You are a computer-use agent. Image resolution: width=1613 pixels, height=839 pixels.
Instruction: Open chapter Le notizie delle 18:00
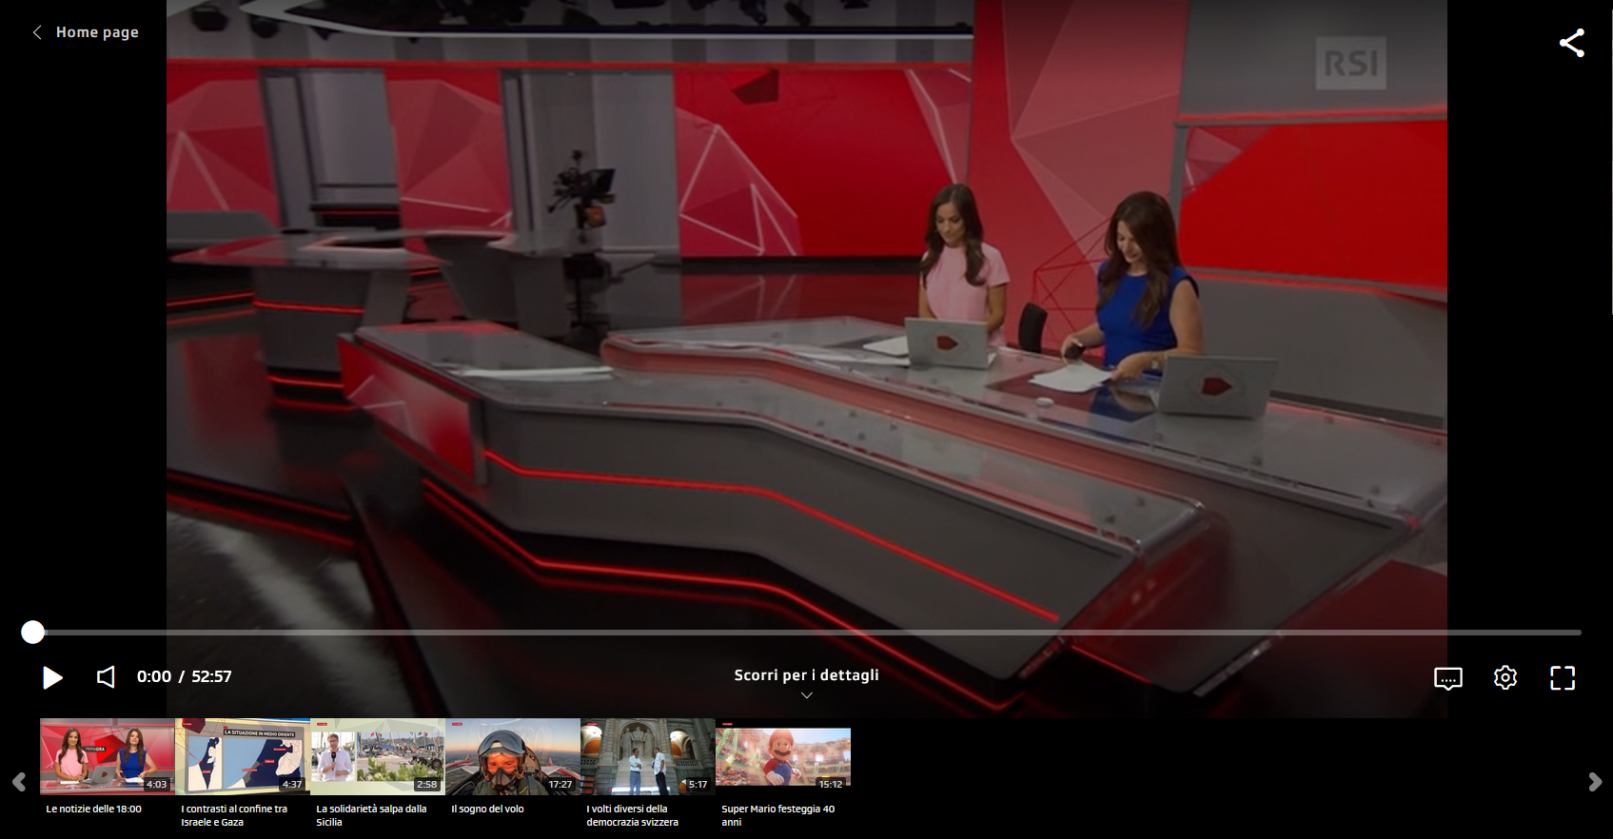click(x=108, y=756)
